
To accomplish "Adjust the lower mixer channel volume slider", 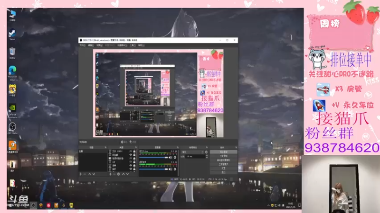I will click(x=153, y=169).
